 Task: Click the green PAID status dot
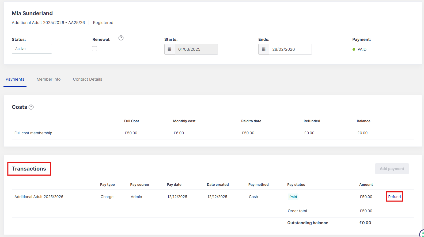[354, 49]
